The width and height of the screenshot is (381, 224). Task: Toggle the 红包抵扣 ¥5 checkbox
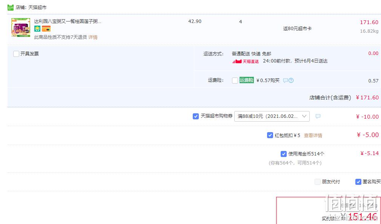(270, 135)
